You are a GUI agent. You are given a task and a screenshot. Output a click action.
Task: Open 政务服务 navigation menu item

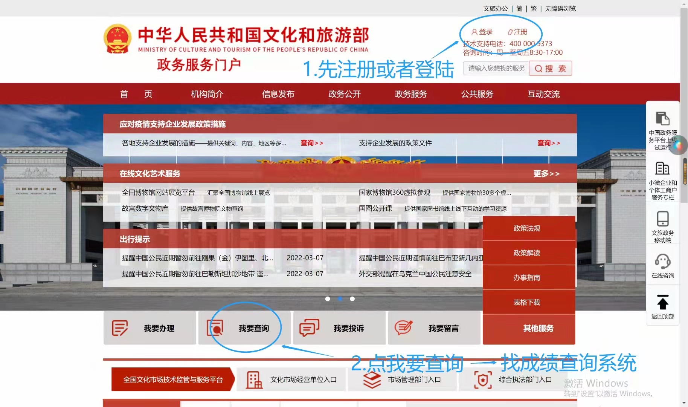pyautogui.click(x=411, y=94)
